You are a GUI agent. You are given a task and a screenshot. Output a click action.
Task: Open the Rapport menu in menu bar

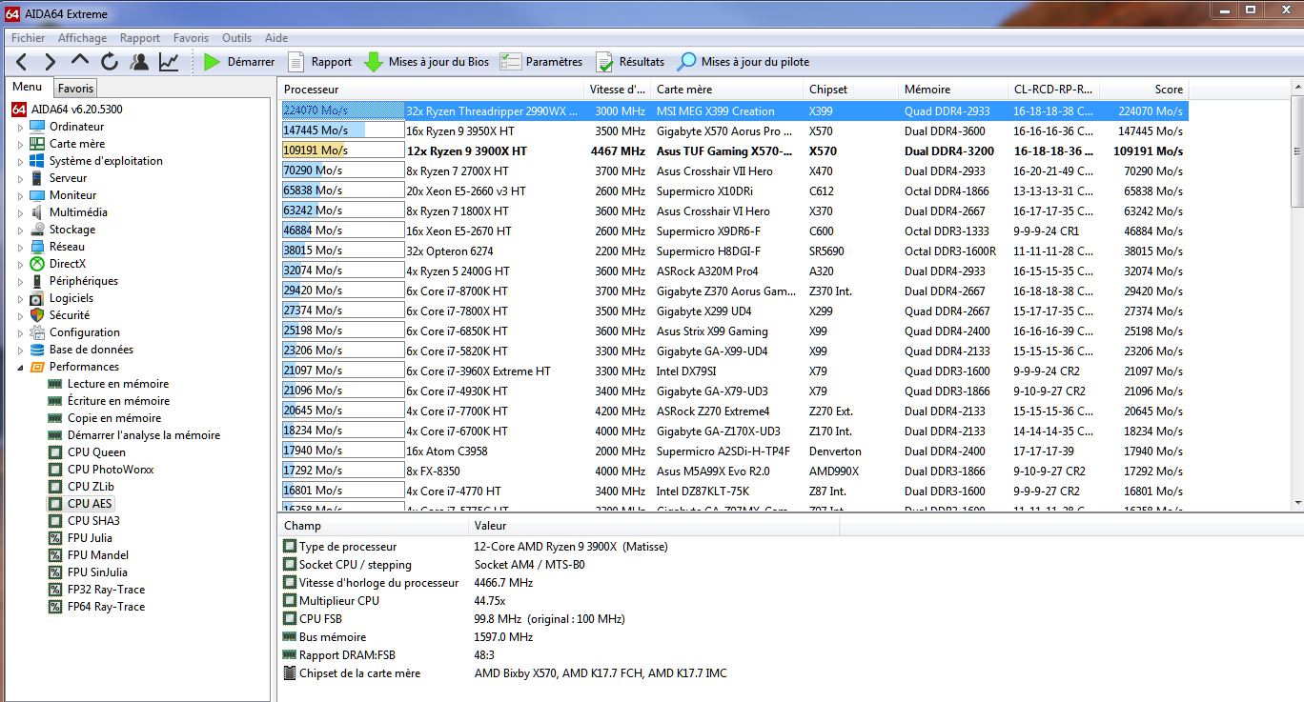point(140,38)
